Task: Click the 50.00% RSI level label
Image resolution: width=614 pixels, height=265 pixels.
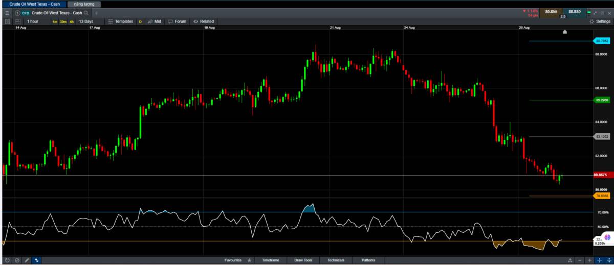Action: click(603, 227)
